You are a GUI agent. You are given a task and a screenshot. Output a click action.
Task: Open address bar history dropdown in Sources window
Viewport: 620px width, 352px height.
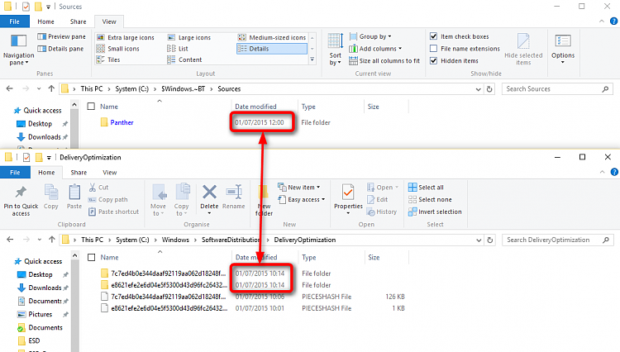tap(478, 89)
